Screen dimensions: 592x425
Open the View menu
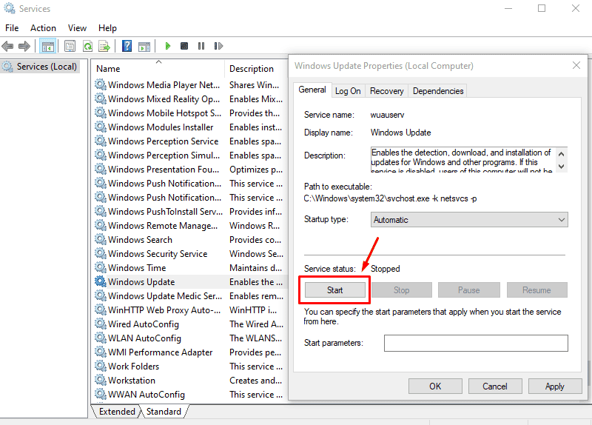pos(77,28)
